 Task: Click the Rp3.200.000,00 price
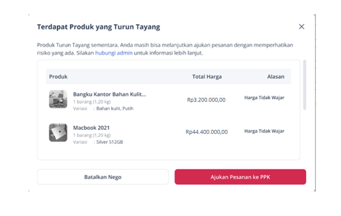click(206, 100)
